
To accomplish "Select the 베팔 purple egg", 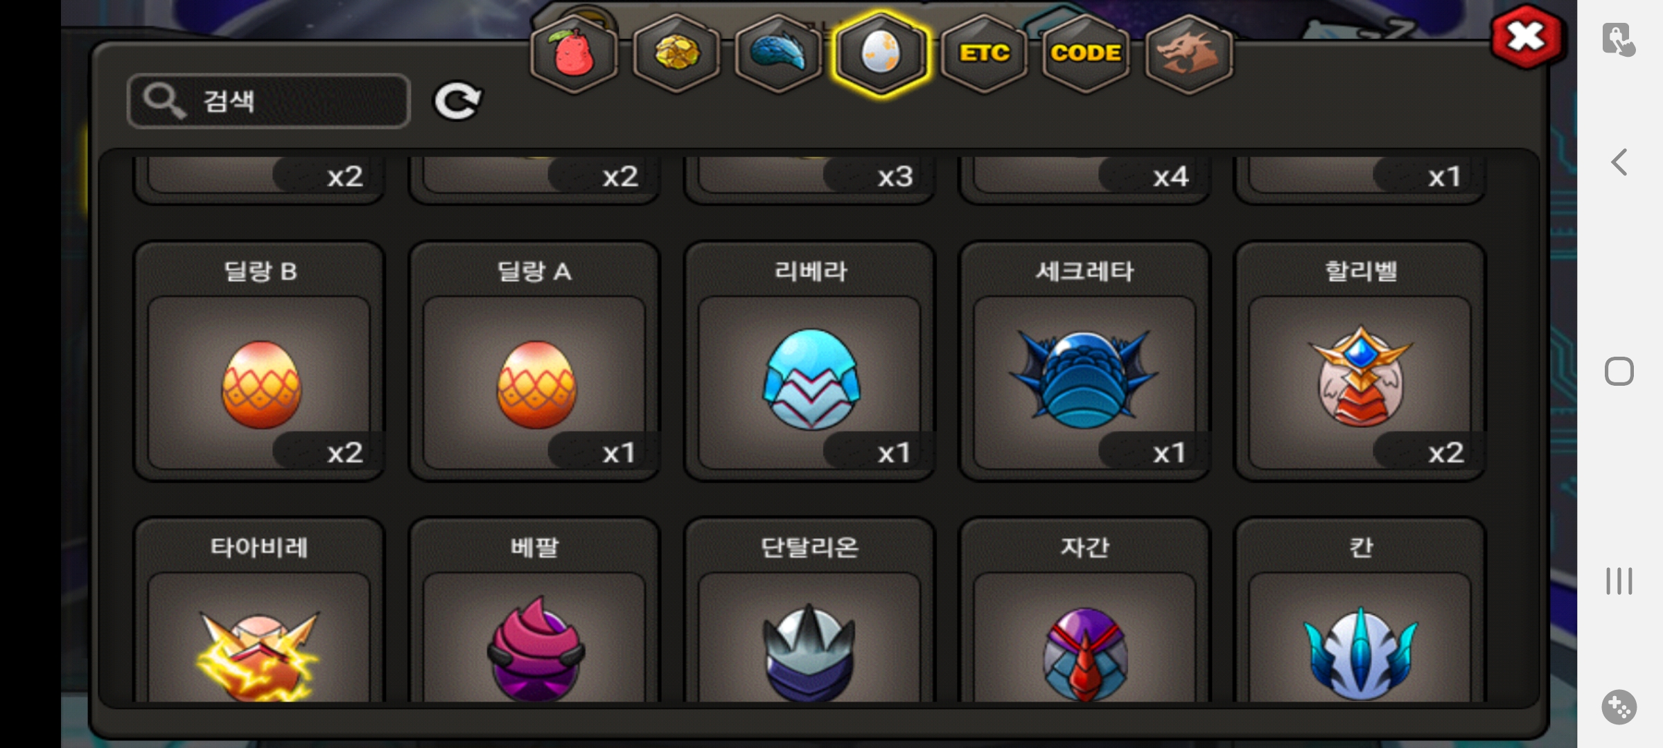I will coord(534,611).
